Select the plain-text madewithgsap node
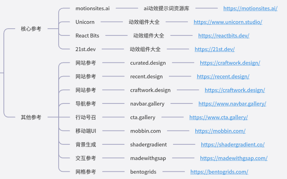 (148, 158)
